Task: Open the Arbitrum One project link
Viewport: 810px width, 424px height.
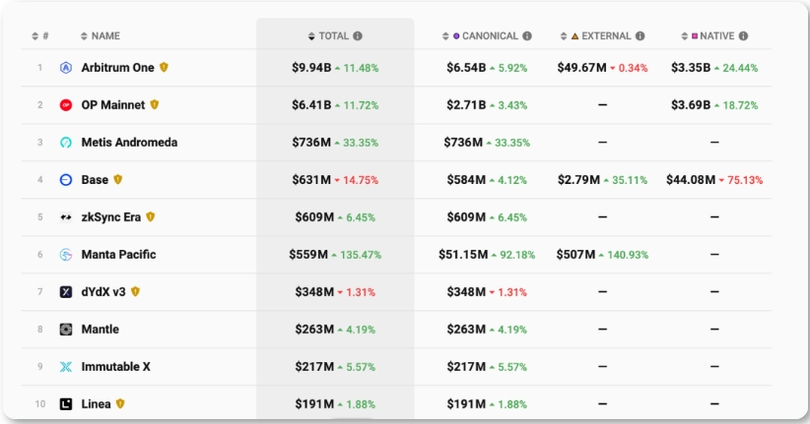Action: tap(118, 68)
